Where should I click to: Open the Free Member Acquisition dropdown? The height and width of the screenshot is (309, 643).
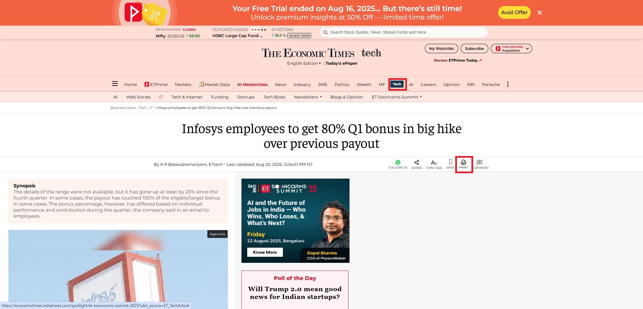pos(511,49)
